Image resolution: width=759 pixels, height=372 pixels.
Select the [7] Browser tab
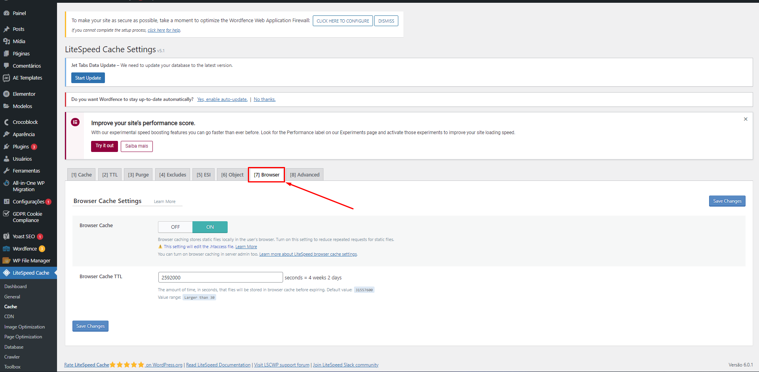[x=266, y=175]
